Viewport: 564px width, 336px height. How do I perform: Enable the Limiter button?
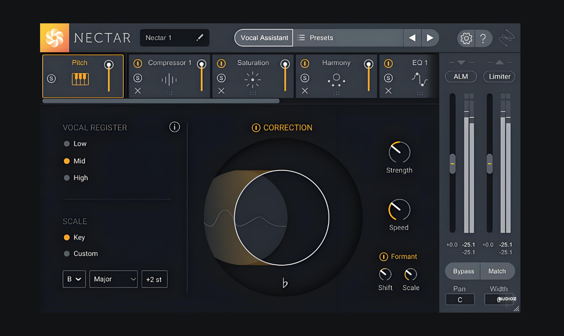[x=499, y=77]
